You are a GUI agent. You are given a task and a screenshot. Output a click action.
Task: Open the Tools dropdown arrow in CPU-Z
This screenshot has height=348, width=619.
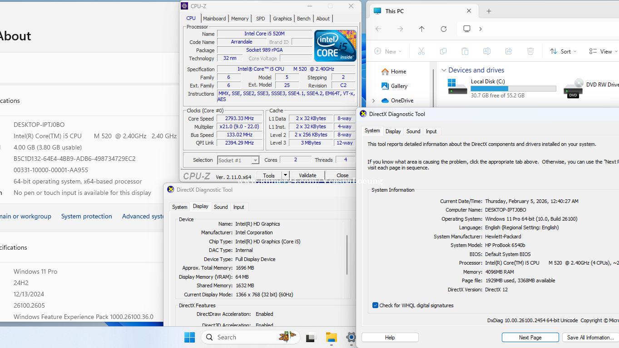285,175
